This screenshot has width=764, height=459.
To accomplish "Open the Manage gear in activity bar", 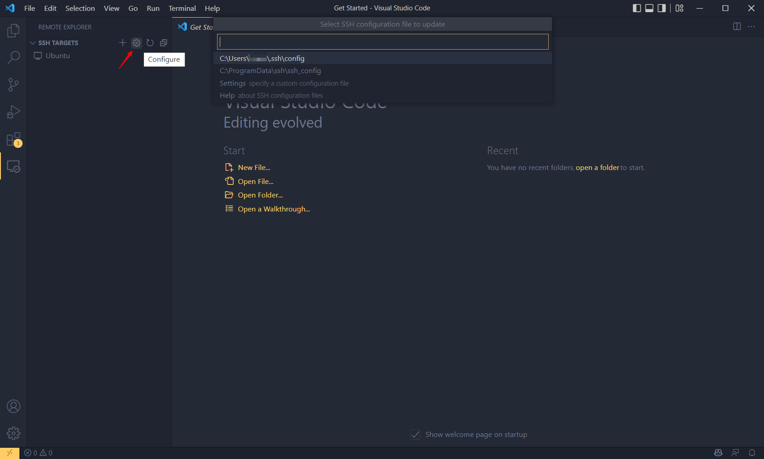I will (x=14, y=433).
